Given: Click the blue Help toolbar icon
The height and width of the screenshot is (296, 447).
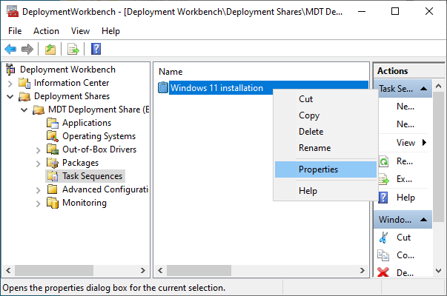Looking at the screenshot, I should click(96, 49).
